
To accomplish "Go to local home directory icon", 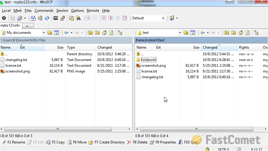I will point(104,33).
